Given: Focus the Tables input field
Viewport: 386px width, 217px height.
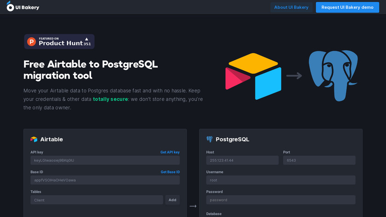Looking at the screenshot, I should [97, 200].
